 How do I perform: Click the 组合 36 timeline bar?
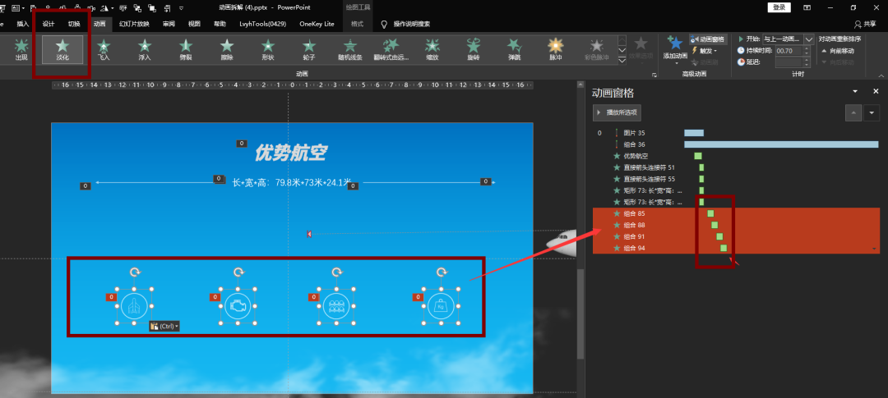click(x=781, y=144)
